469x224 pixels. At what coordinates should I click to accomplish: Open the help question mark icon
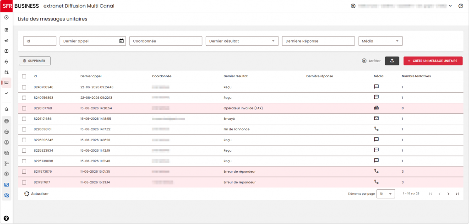click(x=461, y=6)
